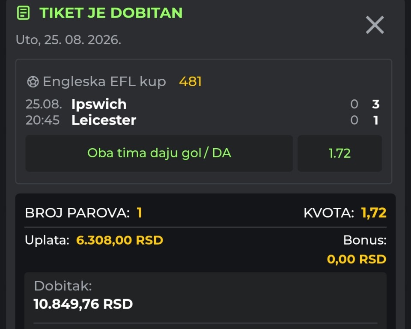Tap the Leicester team name
The image size is (411, 329).
[104, 120]
